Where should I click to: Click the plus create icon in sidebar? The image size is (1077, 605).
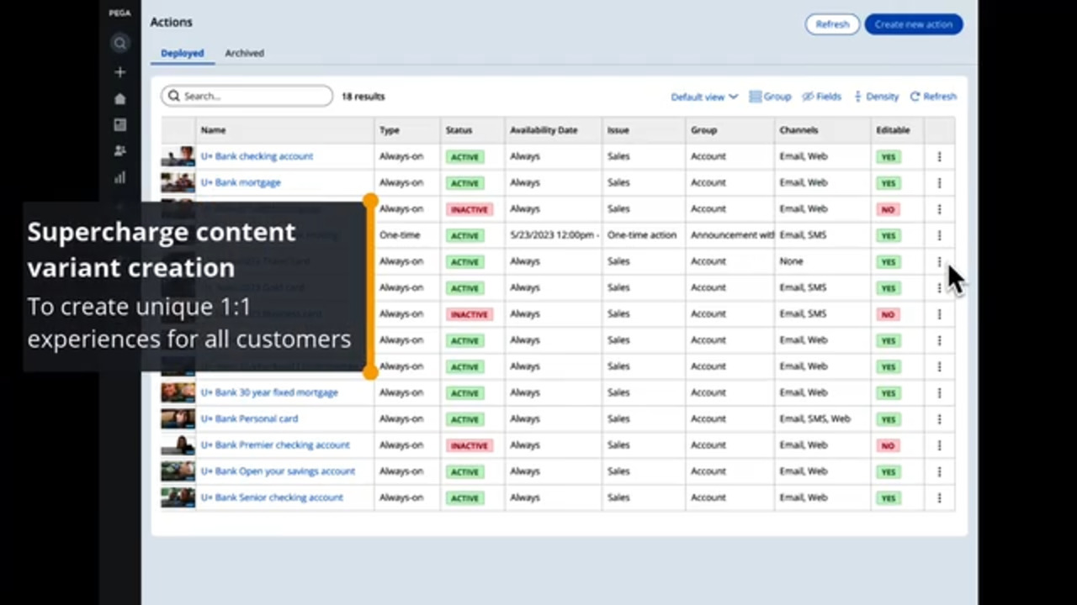[119, 72]
